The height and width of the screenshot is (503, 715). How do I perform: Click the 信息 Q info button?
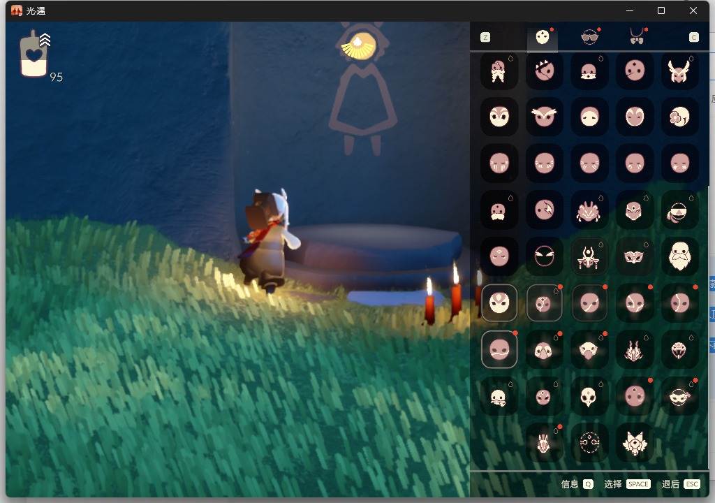[576, 484]
